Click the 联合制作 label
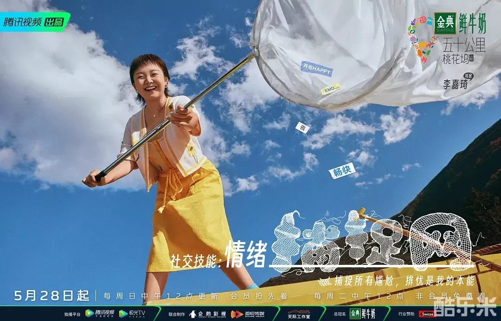This screenshot has height=321, width=501. 176,314
